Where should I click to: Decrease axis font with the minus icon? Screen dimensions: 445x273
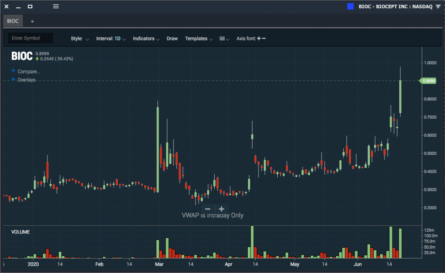click(265, 38)
